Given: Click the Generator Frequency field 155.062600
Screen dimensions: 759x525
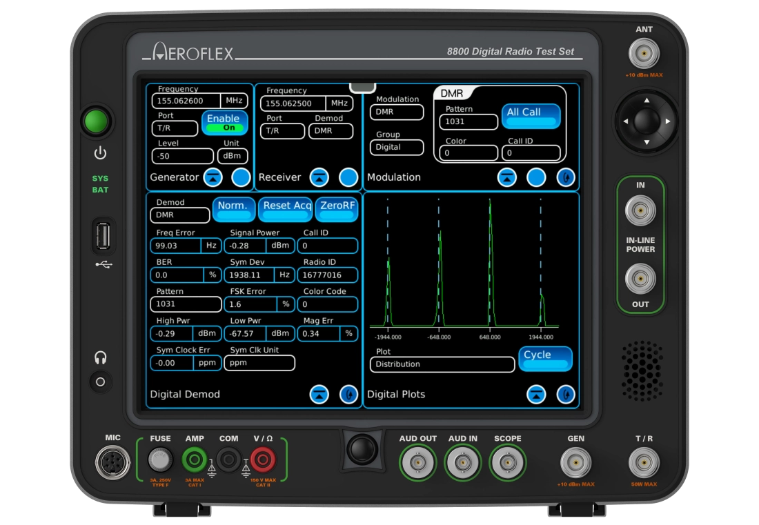Looking at the screenshot, I should click(185, 101).
